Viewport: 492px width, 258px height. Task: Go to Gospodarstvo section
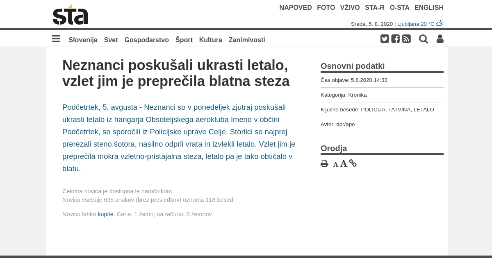[x=146, y=40]
